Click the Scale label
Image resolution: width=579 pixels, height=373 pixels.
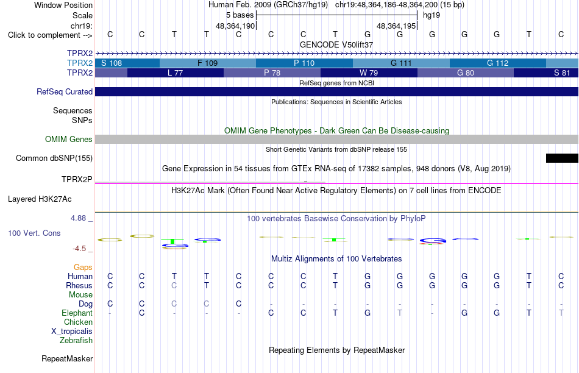coord(82,15)
